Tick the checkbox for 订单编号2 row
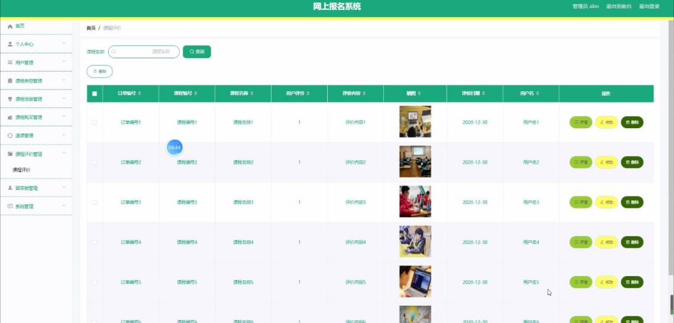 94,162
